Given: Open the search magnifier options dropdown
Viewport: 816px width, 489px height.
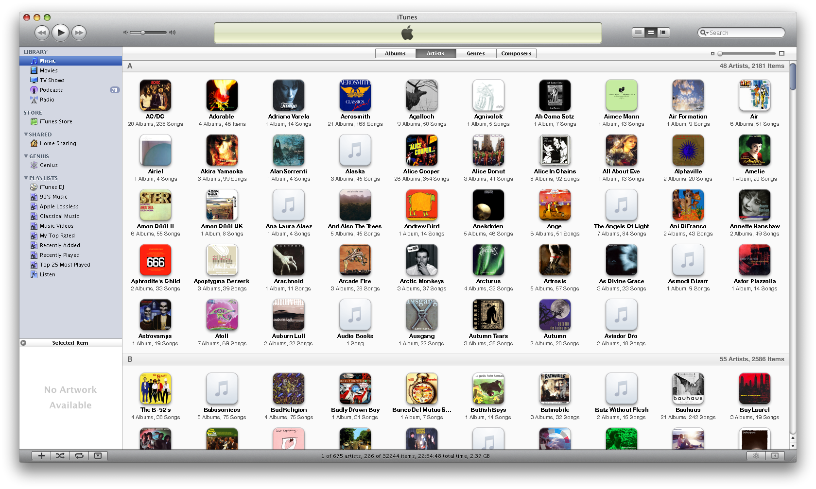Looking at the screenshot, I should [x=704, y=33].
